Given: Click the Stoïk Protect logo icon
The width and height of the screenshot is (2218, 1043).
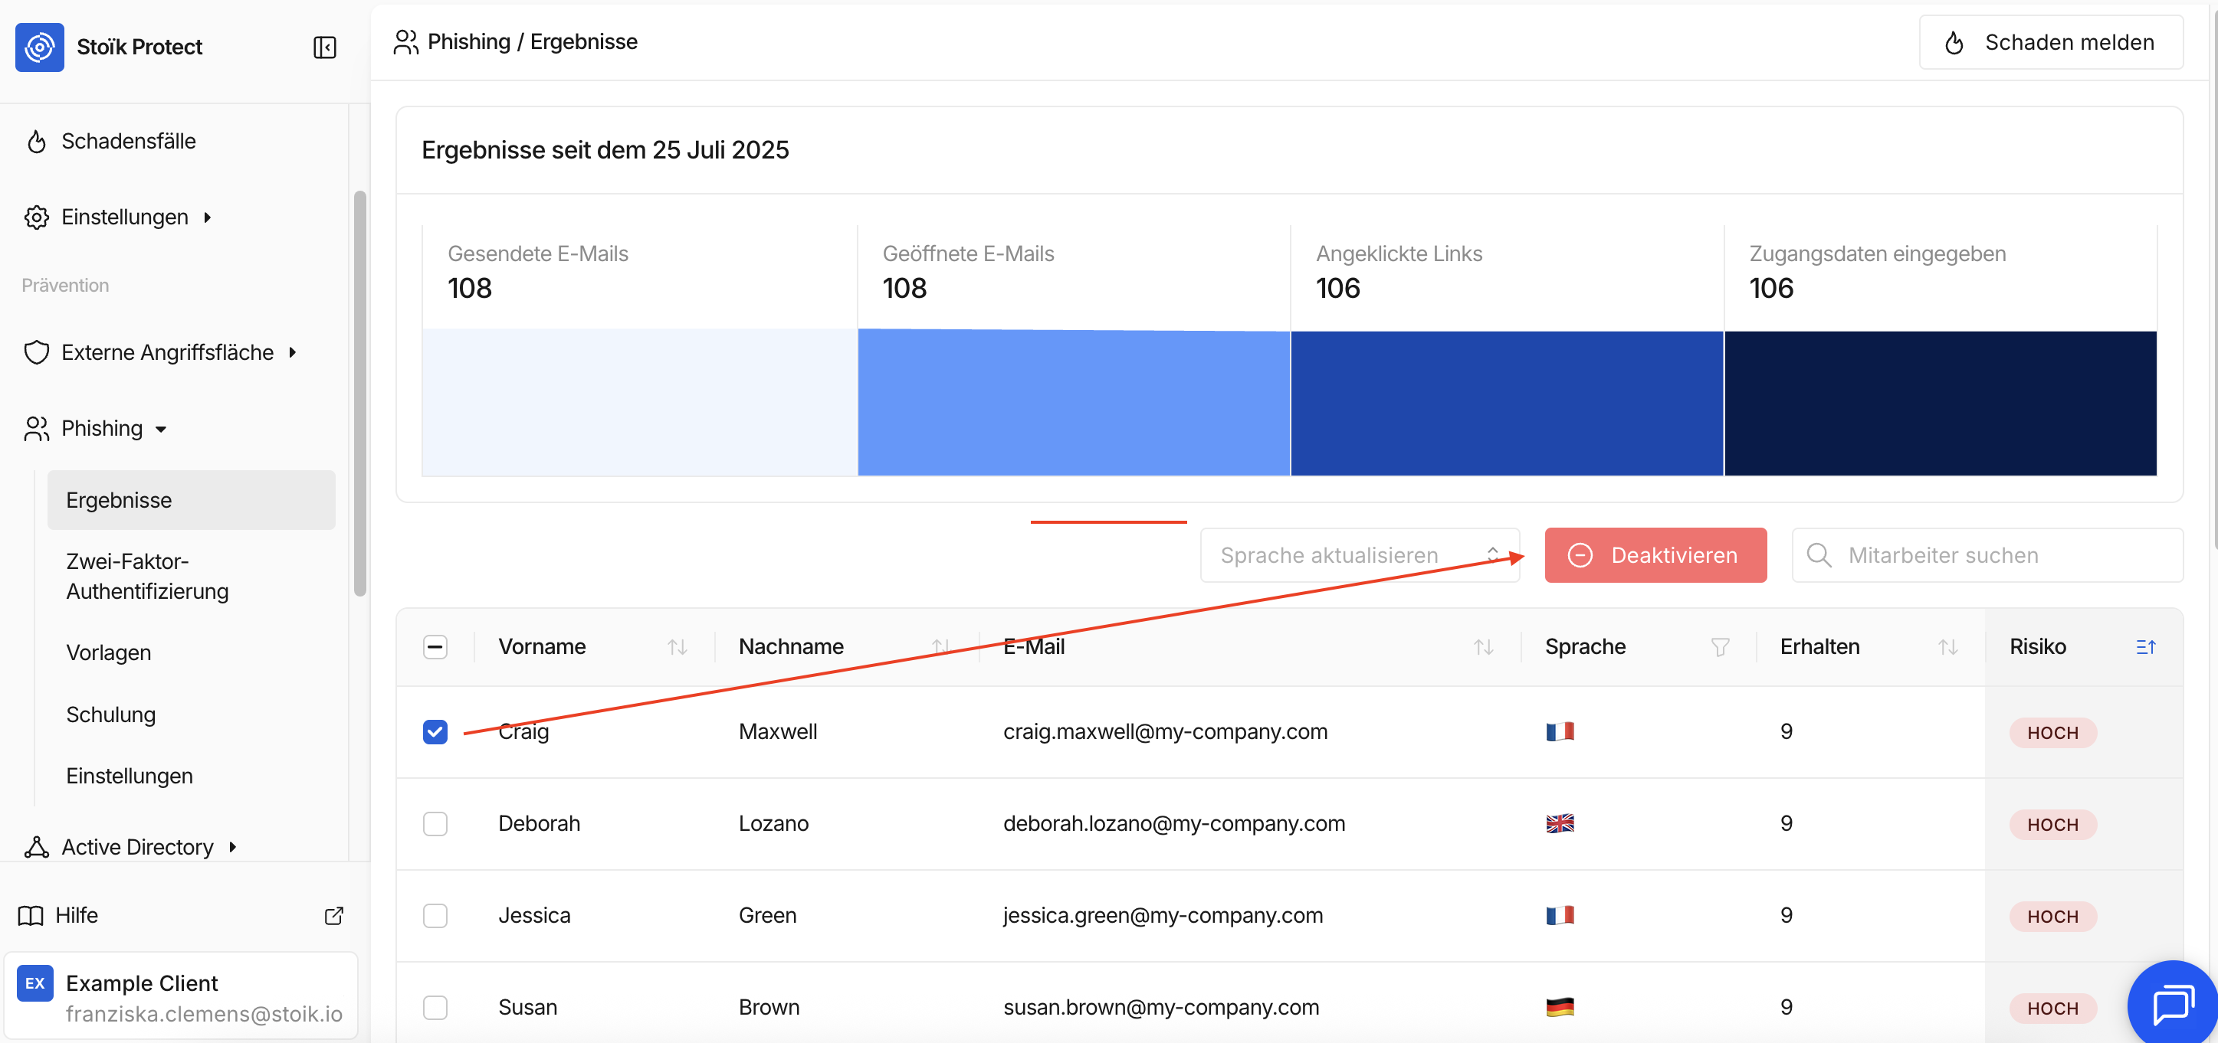Looking at the screenshot, I should (40, 47).
